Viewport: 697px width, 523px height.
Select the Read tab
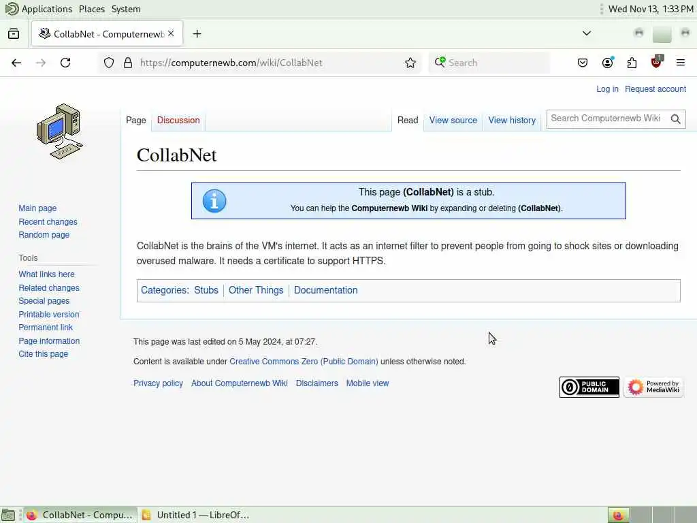(408, 120)
